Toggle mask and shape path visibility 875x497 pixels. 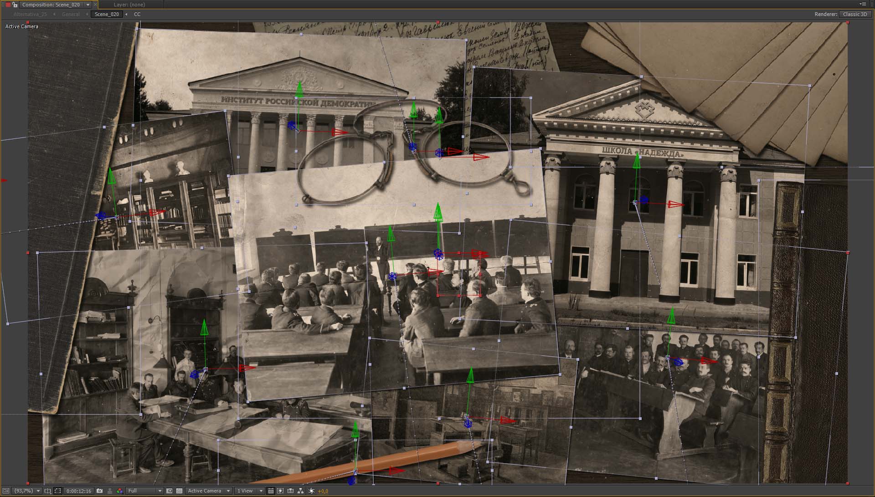58,491
